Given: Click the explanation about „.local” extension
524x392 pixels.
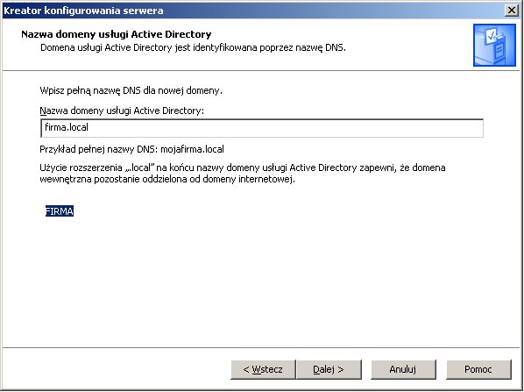Looking at the screenshot, I should (x=243, y=174).
